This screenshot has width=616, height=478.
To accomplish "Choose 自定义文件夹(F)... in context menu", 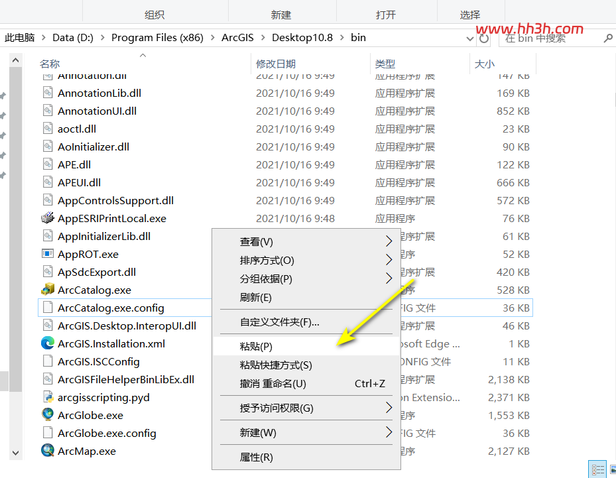I will pos(306,322).
